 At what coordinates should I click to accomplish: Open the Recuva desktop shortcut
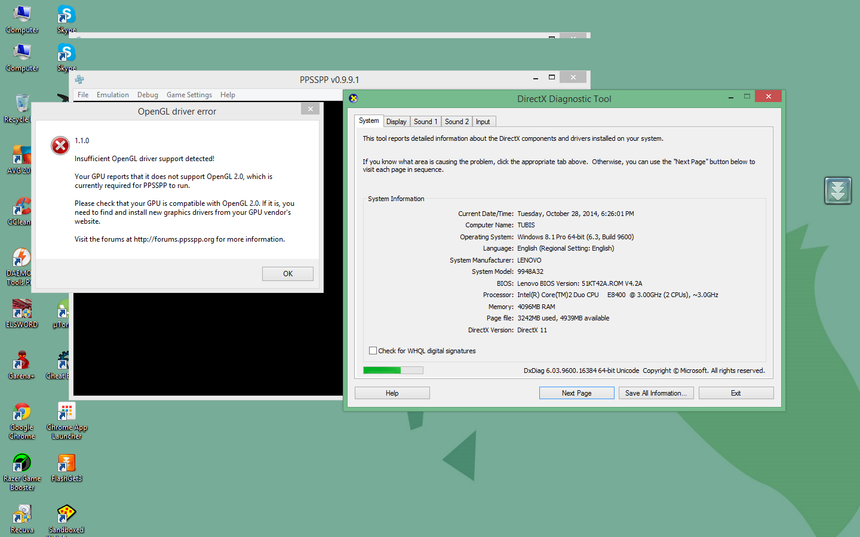click(22, 515)
